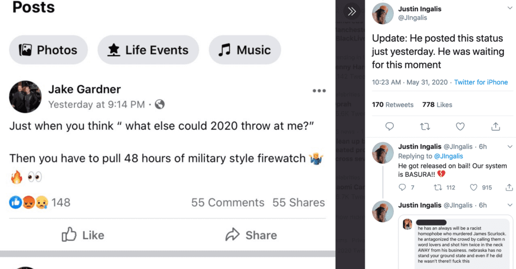This screenshot has height=269, width=516.
Task: Open the three-dot menu on Jake Gardner's post
Action: [x=319, y=90]
